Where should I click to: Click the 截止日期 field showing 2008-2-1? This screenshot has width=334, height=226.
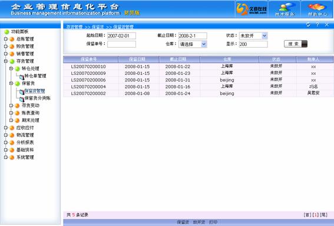tap(193, 36)
